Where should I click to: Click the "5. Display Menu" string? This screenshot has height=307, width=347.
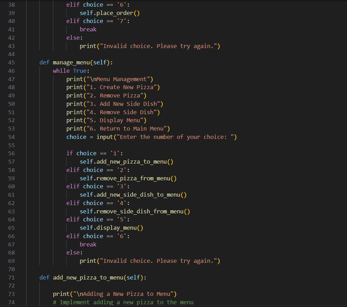pyautogui.click(x=115, y=120)
